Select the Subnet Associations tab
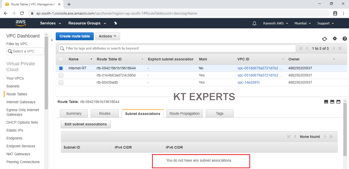The width and height of the screenshot is (349, 169). point(143,113)
